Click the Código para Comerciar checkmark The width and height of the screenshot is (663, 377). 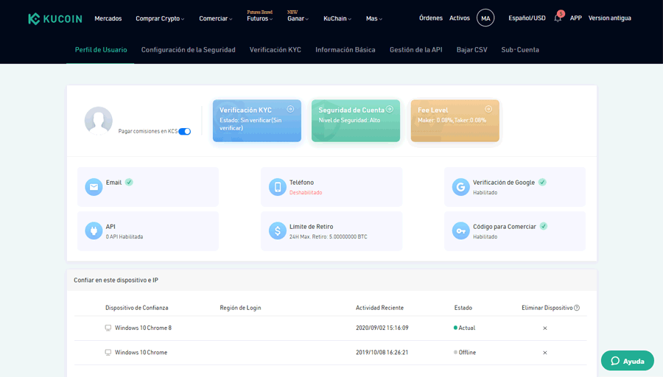click(544, 226)
